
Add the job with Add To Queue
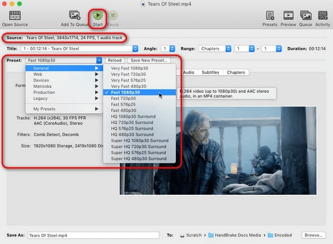tap(74, 19)
